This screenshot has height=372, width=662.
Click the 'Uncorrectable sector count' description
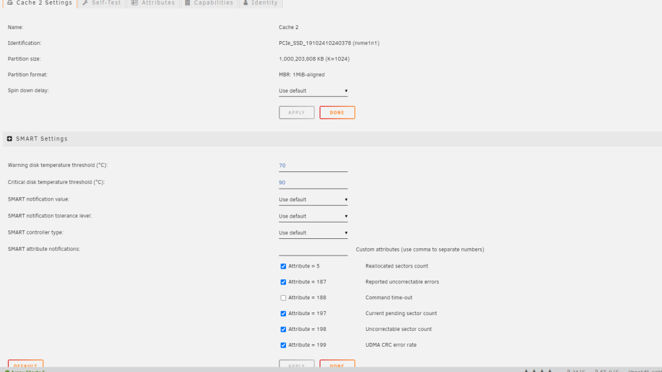[399, 329]
